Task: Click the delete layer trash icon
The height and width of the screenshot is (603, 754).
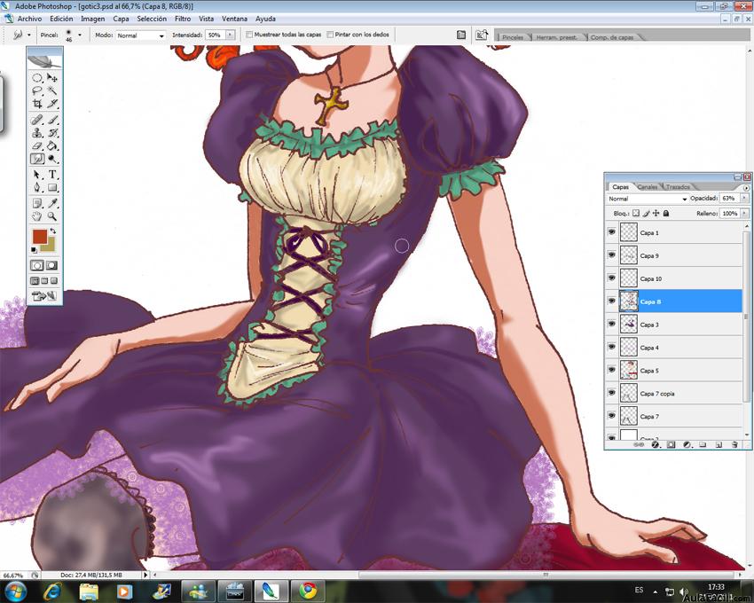Action: pos(734,444)
